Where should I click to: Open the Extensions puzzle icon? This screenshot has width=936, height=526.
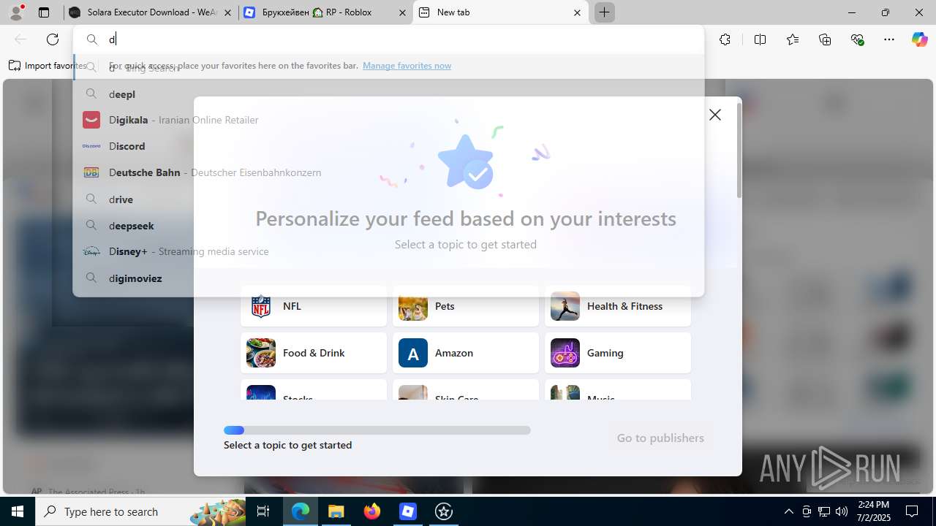[x=725, y=39]
